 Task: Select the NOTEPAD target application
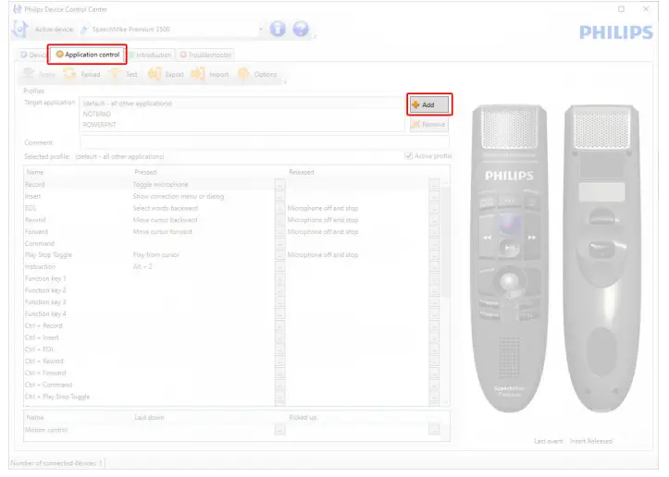point(242,115)
